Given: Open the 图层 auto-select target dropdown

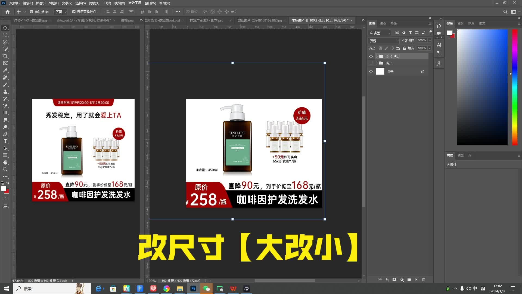Looking at the screenshot, I should pos(61,12).
